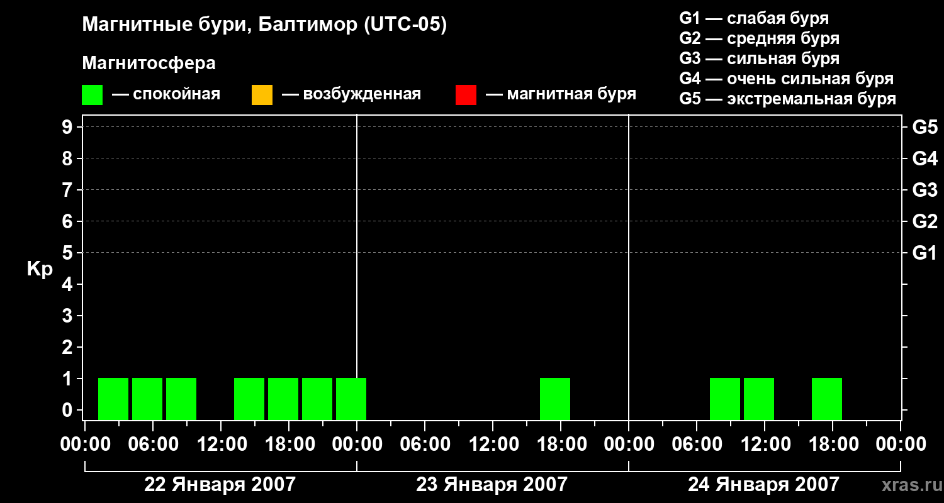Click the '23 Января 2007' date label
This screenshot has height=503, width=944.
click(x=492, y=484)
